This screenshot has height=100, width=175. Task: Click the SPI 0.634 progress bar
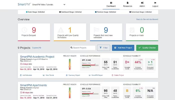click(x=90, y=94)
